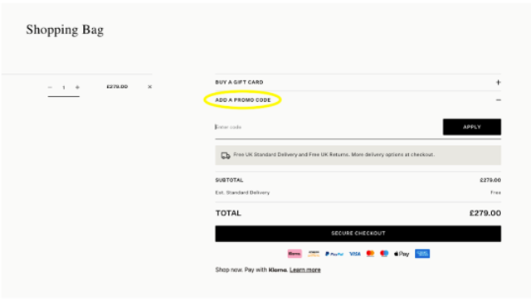Click the Add a Promo Code heading

[x=243, y=100]
